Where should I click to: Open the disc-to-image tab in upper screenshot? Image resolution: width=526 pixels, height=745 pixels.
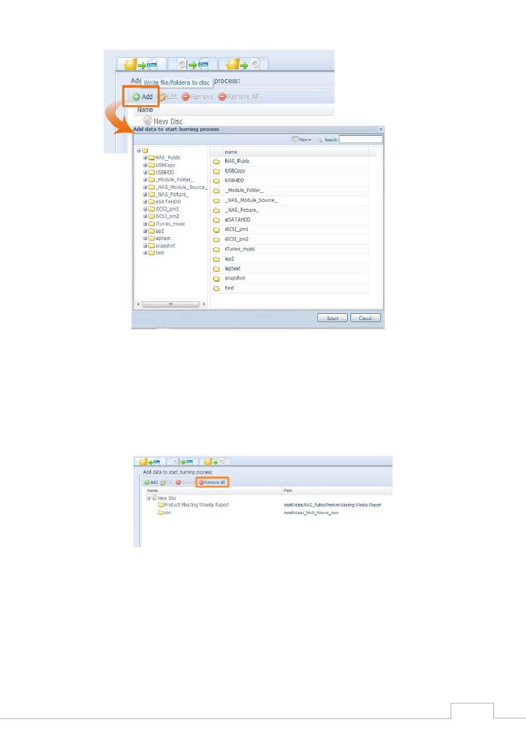pyautogui.click(x=192, y=64)
